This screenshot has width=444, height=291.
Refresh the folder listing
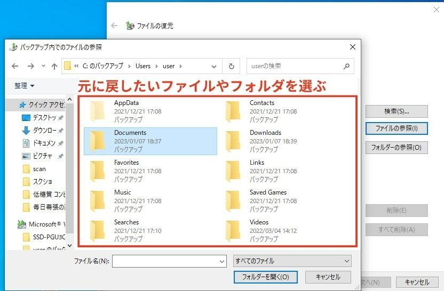click(232, 66)
